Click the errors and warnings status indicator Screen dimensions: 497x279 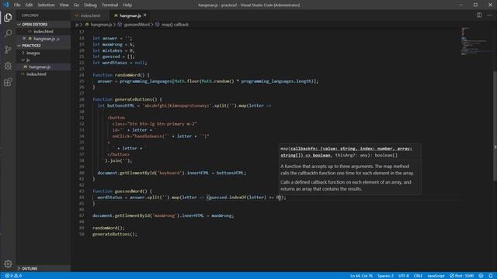(x=13, y=276)
